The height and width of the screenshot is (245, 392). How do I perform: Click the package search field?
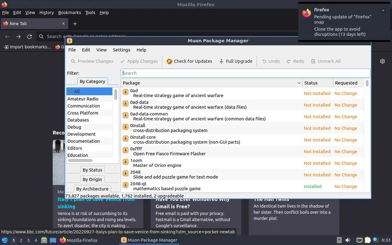coord(246,73)
